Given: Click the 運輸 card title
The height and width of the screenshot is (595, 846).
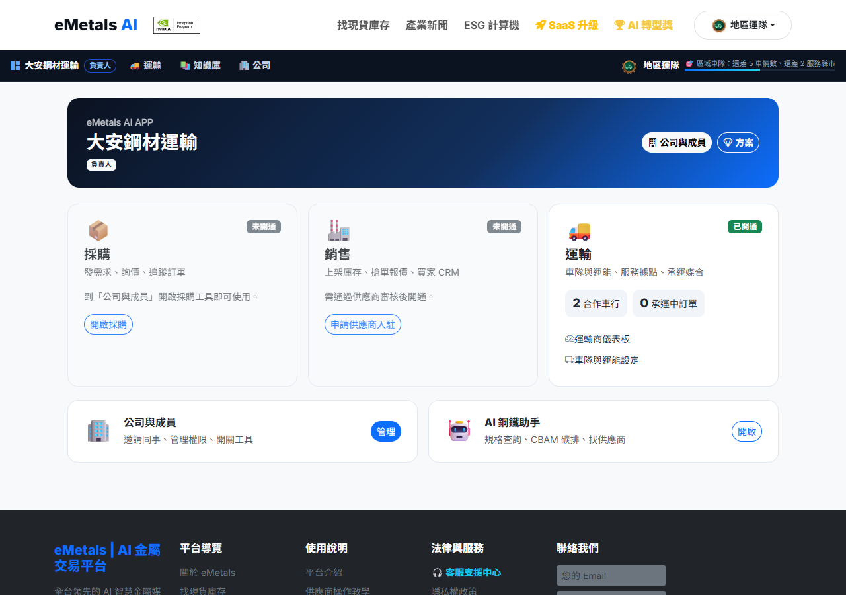Looking at the screenshot, I should click(578, 255).
